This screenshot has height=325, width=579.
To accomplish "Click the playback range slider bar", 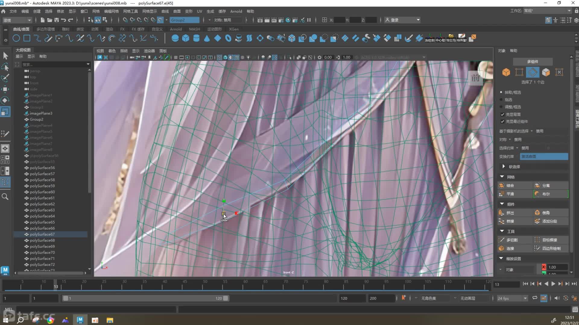I will click(145, 298).
